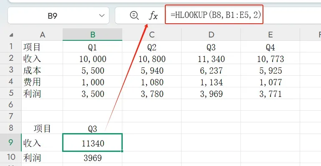Select row 7 header

[x=11, y=116]
